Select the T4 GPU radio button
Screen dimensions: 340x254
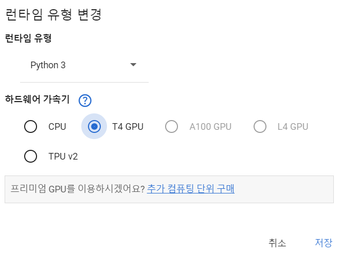pyautogui.click(x=94, y=126)
